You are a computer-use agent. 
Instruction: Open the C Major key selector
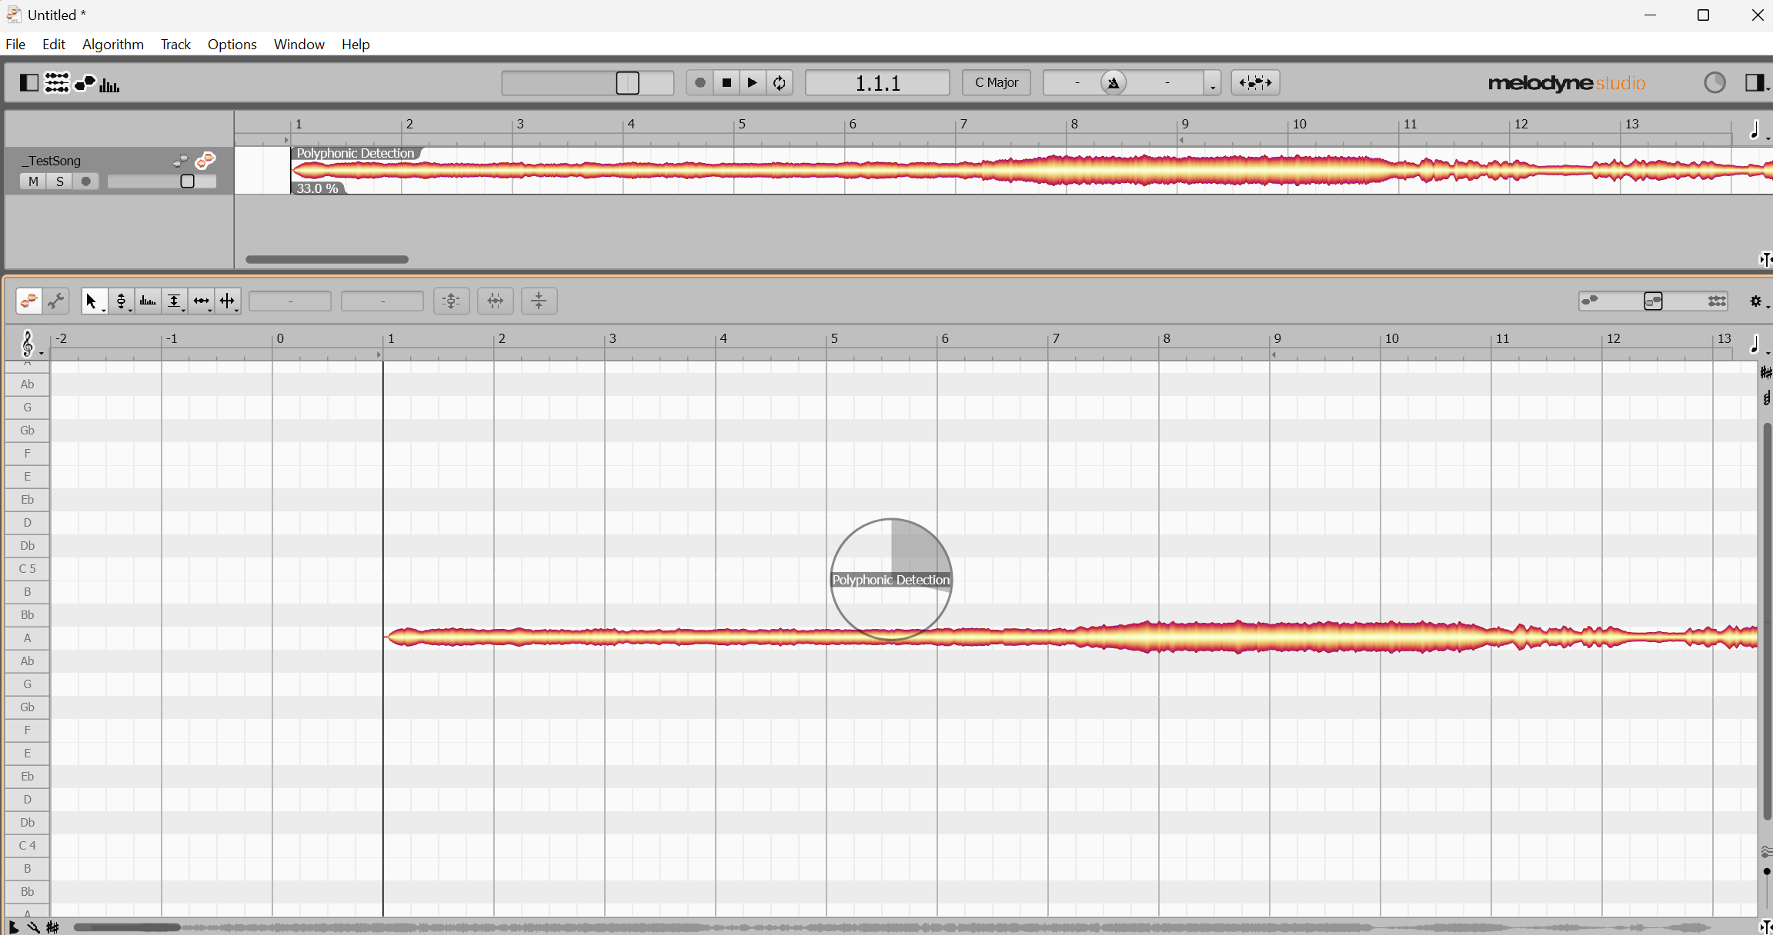[996, 82]
